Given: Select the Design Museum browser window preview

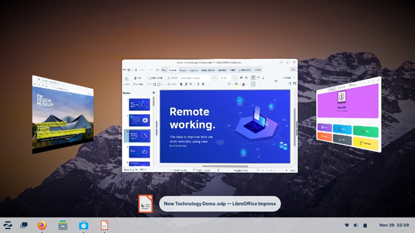Looking at the screenshot, I should click(x=63, y=114).
